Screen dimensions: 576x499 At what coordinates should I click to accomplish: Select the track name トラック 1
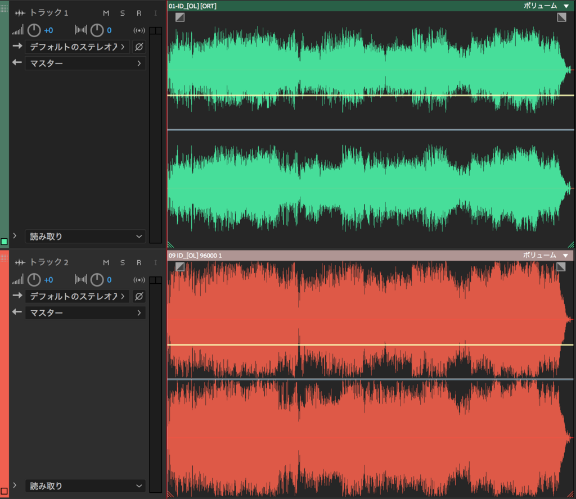point(49,13)
